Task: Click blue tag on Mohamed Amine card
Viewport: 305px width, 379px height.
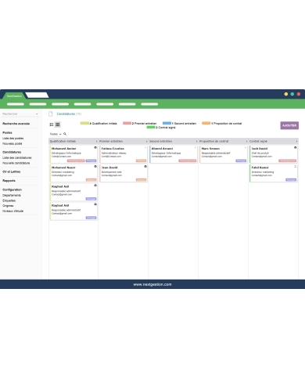Action: coord(91,161)
